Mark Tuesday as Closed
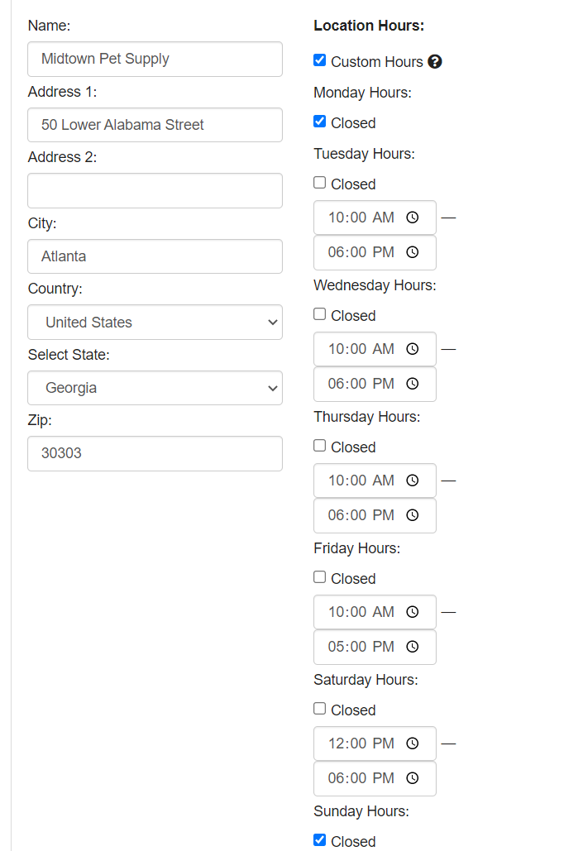Image resolution: width=583 pixels, height=851 pixels. 320,183
